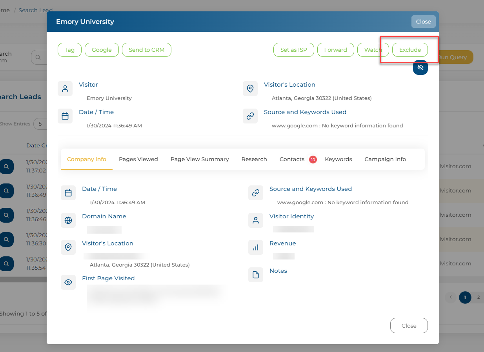Mark the visitor with Set as ISP
This screenshot has width=484, height=352.
click(x=294, y=50)
